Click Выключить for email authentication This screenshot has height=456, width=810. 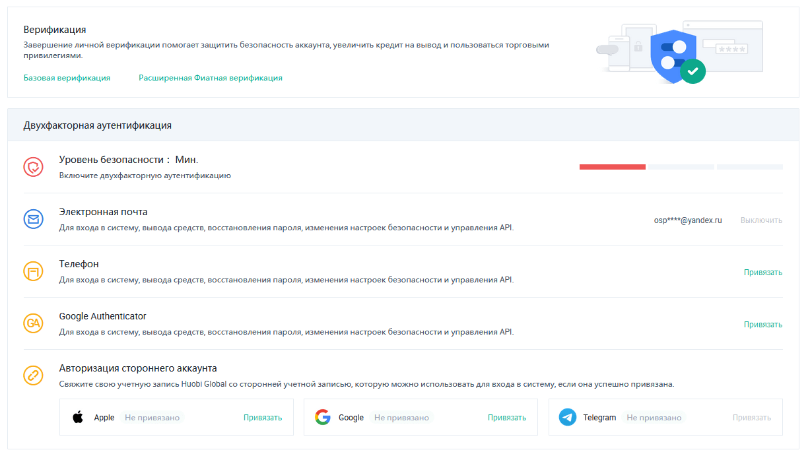pyautogui.click(x=761, y=220)
